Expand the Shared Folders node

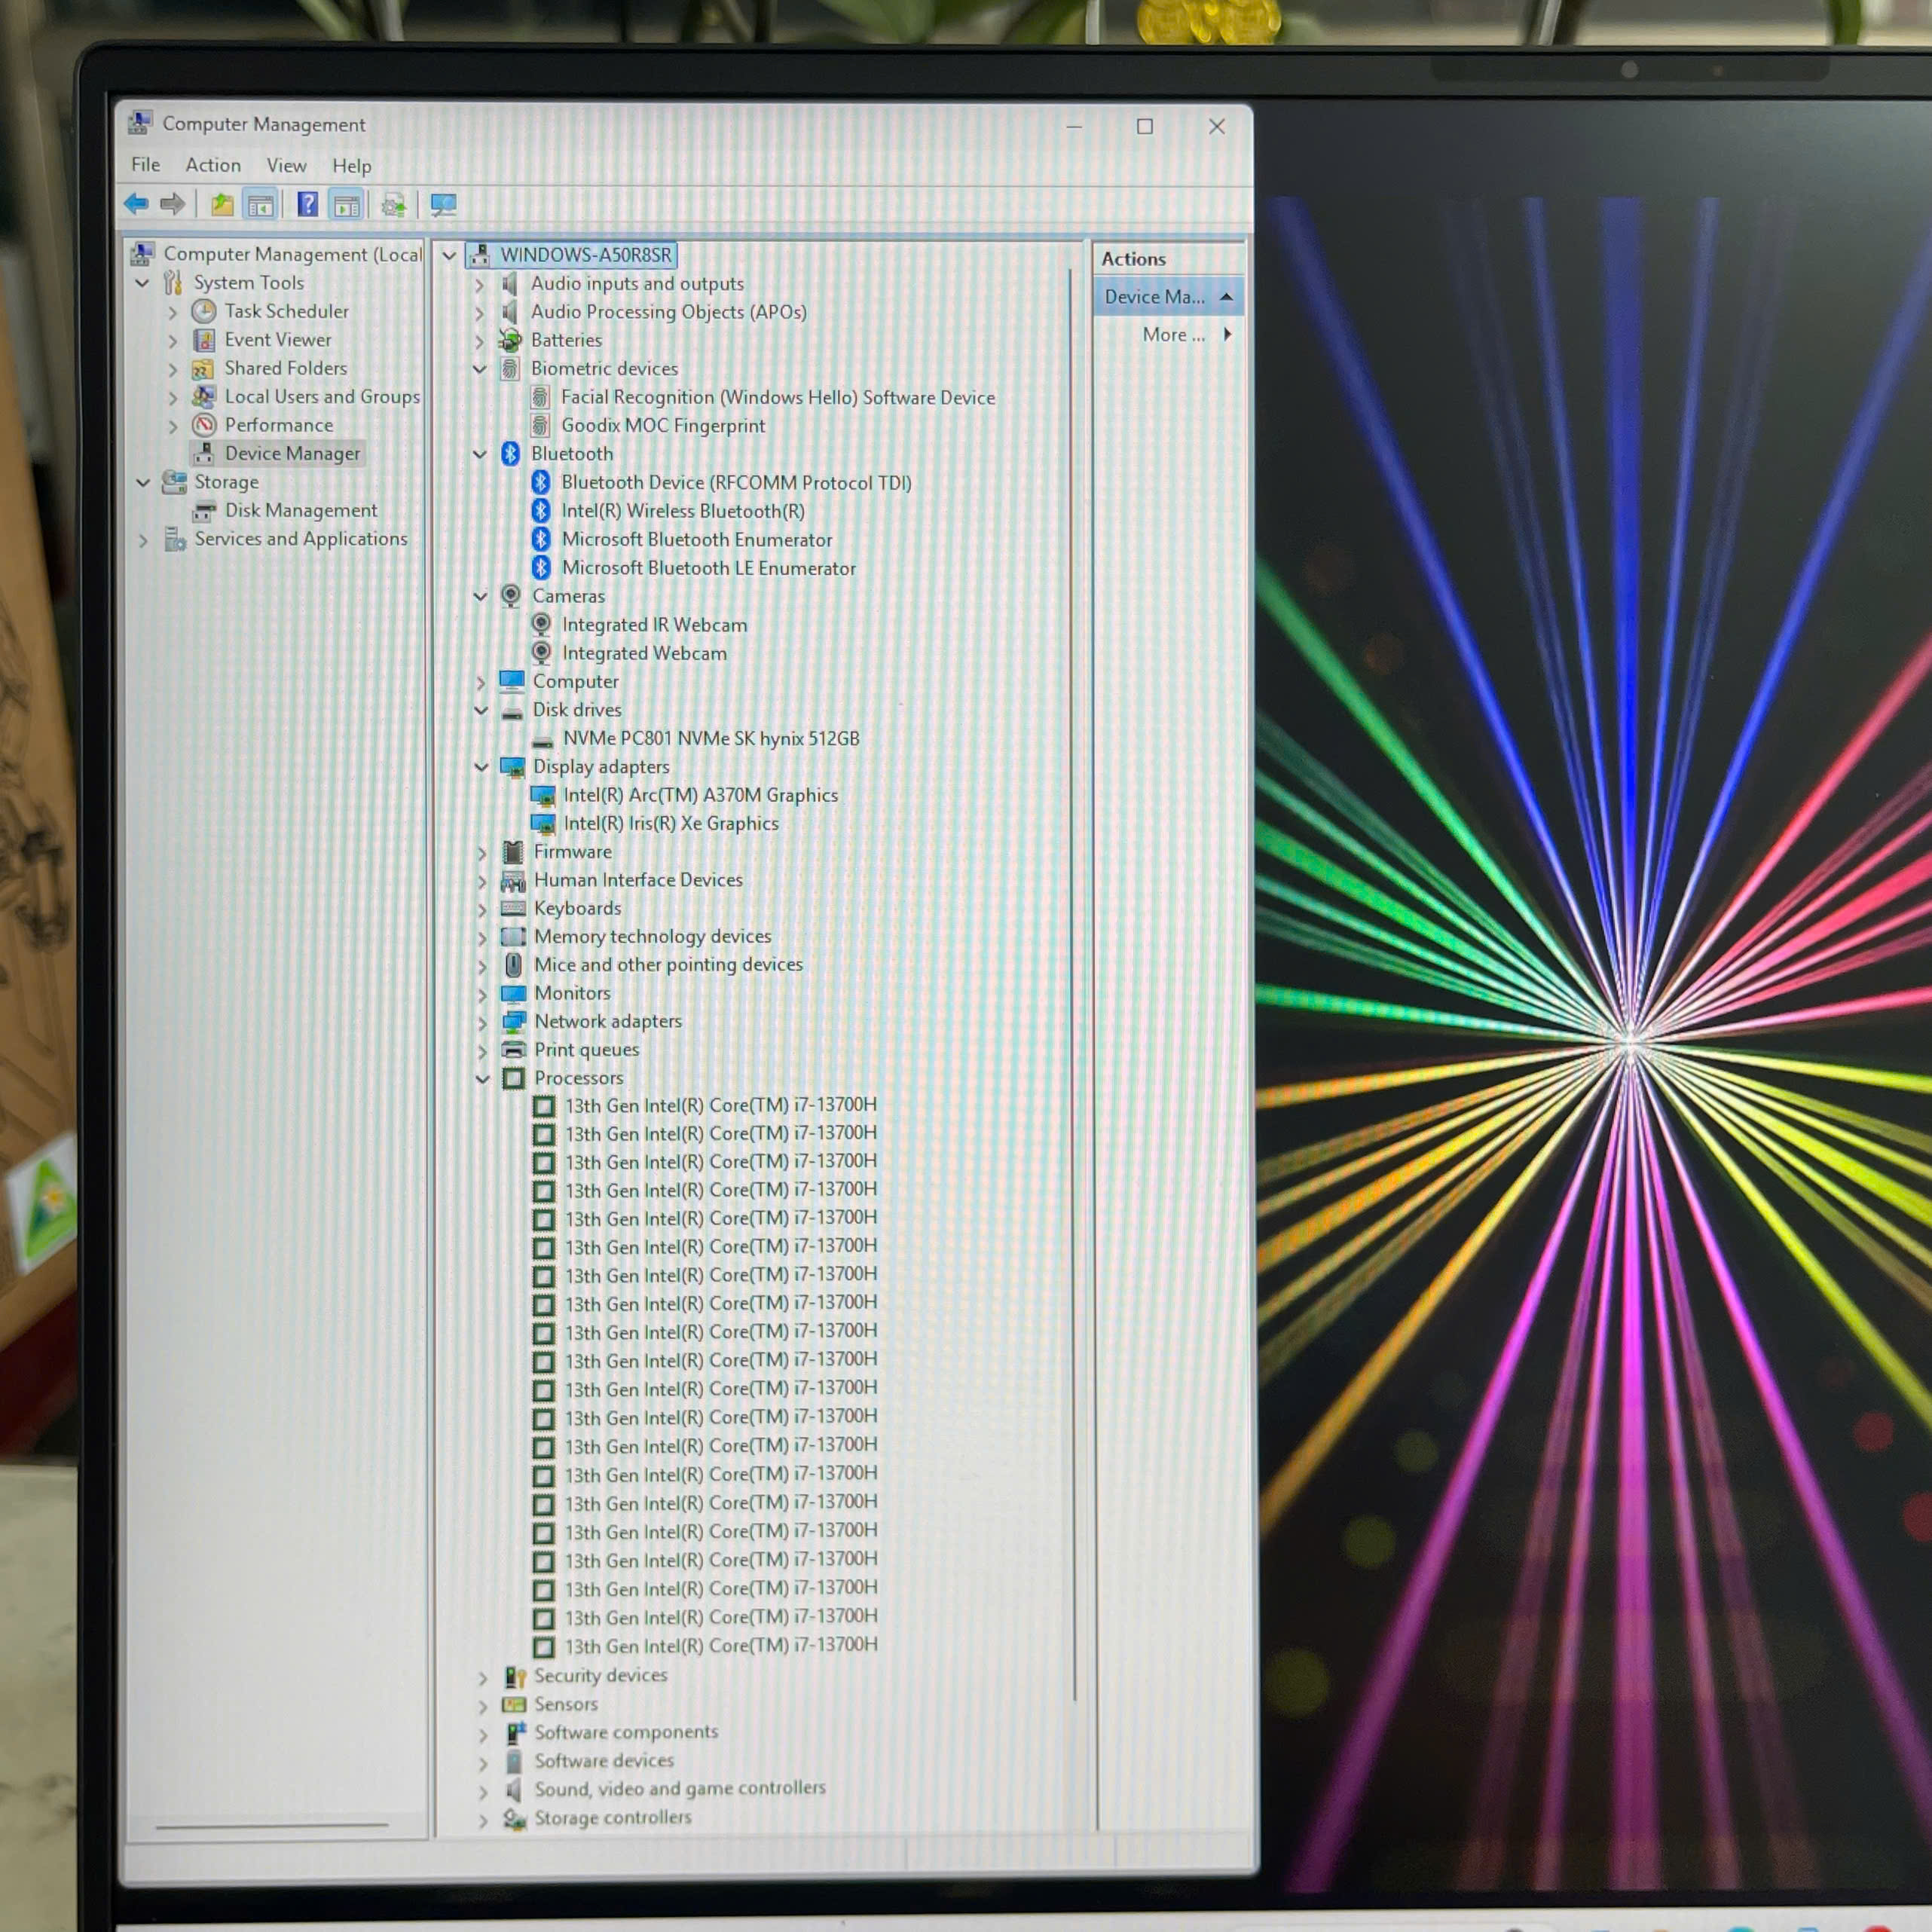click(x=173, y=370)
